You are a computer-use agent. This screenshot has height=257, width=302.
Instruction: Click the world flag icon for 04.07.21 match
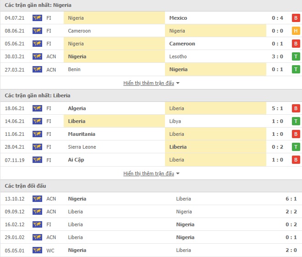(37, 18)
